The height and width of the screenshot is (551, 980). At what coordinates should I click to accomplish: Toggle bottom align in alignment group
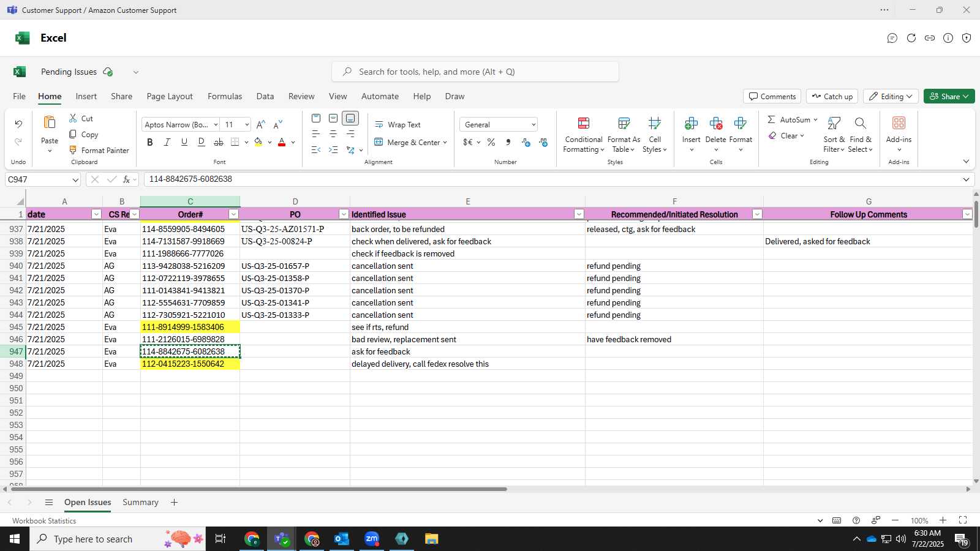click(x=350, y=118)
